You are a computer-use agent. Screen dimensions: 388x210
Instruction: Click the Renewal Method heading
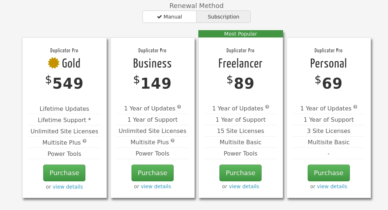point(197,6)
